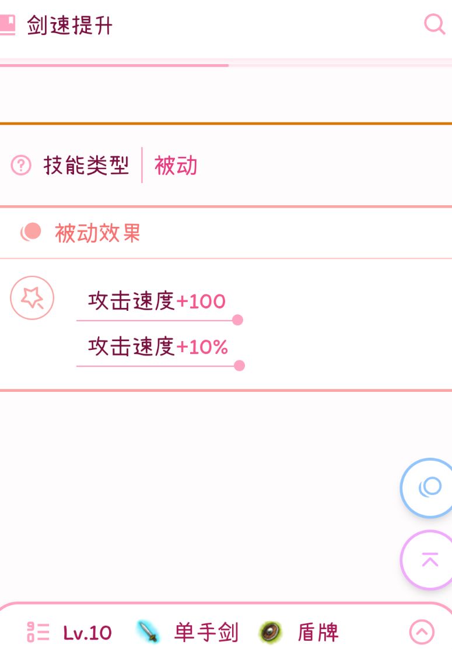Viewport: 452px width, 649px height.
Task: Expand the bottom panel with chevron-up
Action: point(422,632)
